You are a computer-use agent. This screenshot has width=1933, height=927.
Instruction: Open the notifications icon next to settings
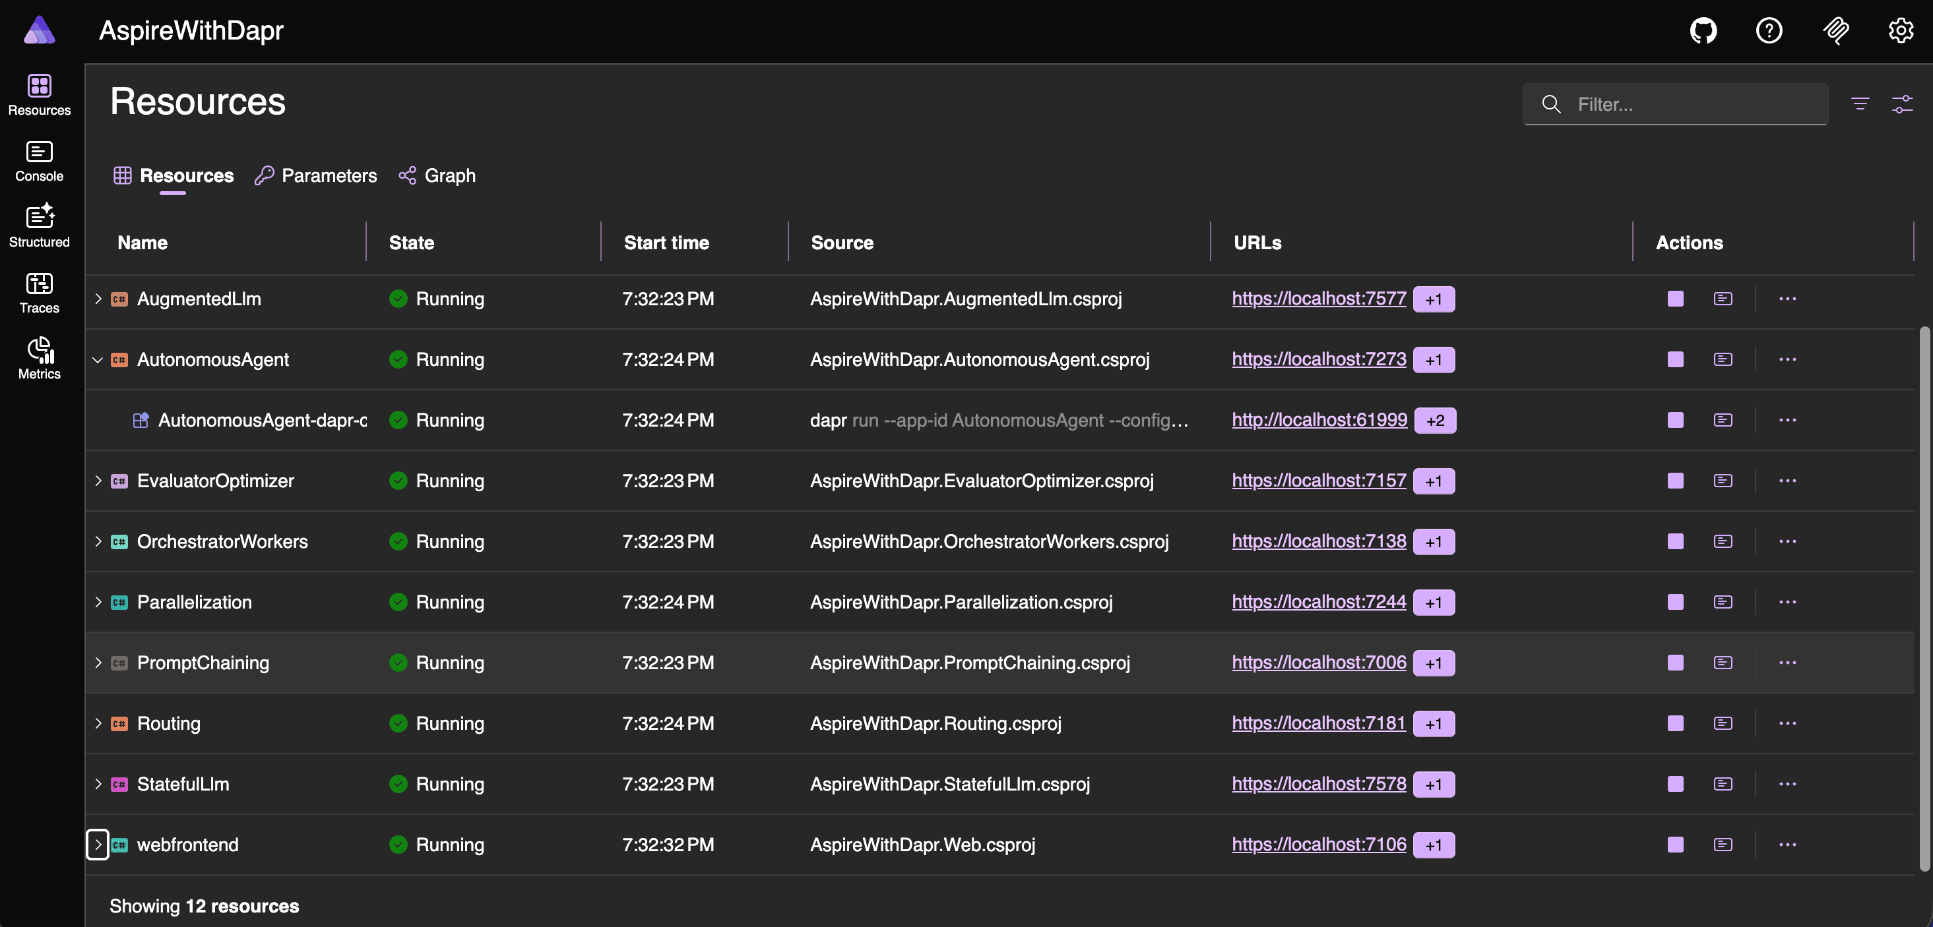click(1835, 31)
